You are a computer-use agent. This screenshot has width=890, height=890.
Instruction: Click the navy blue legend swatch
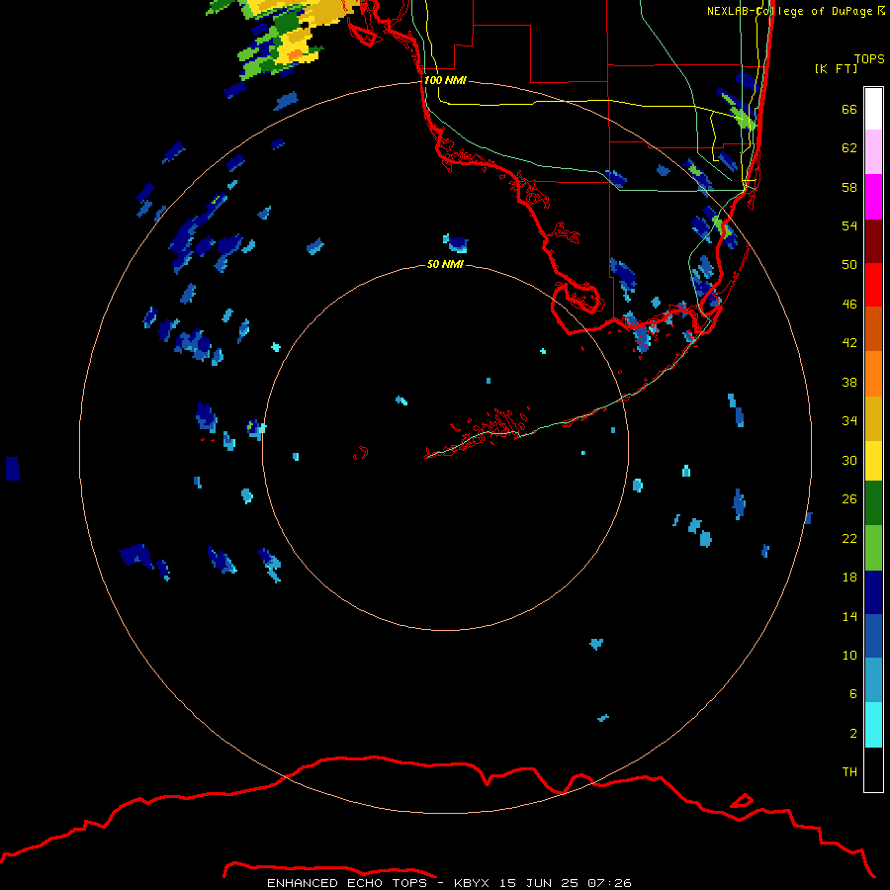(873, 592)
